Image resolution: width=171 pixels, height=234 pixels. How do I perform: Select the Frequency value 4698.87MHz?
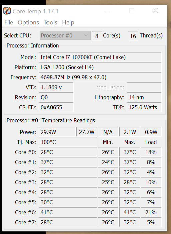pos(100,77)
